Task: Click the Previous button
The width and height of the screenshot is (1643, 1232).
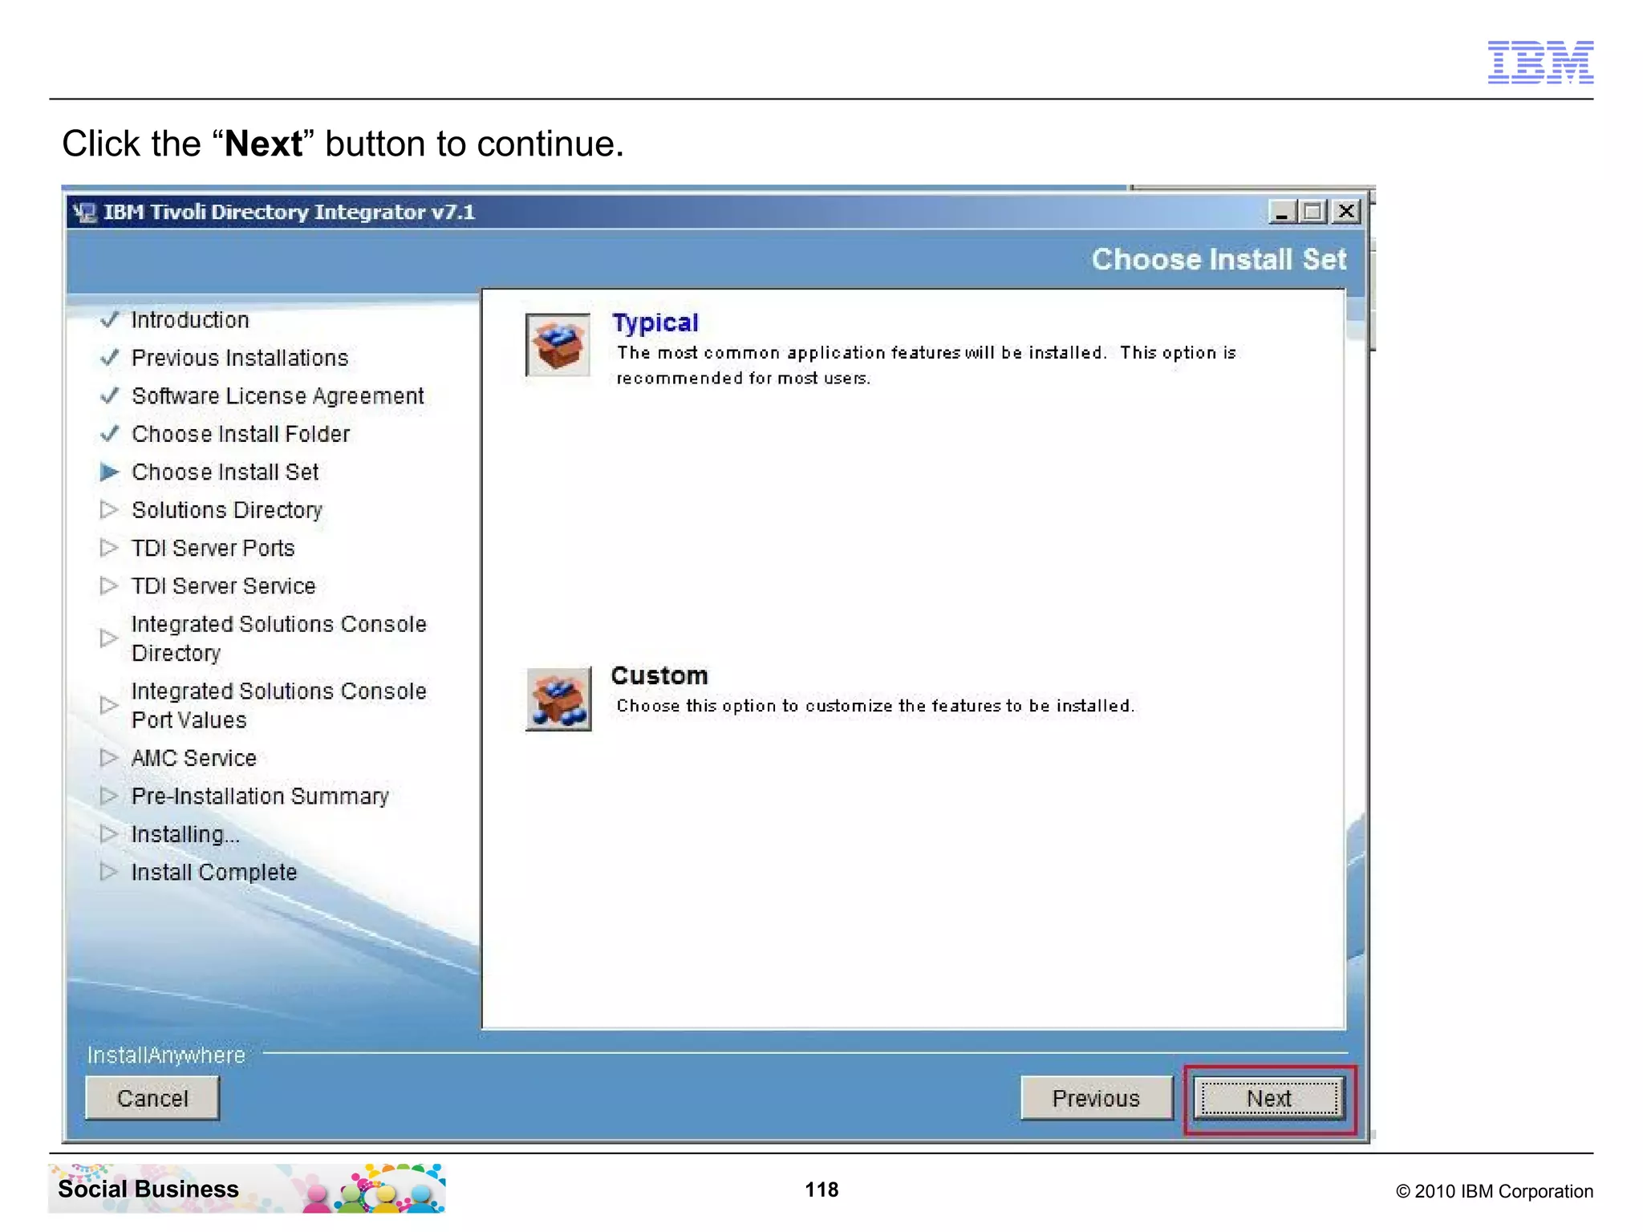Action: (x=1096, y=1098)
